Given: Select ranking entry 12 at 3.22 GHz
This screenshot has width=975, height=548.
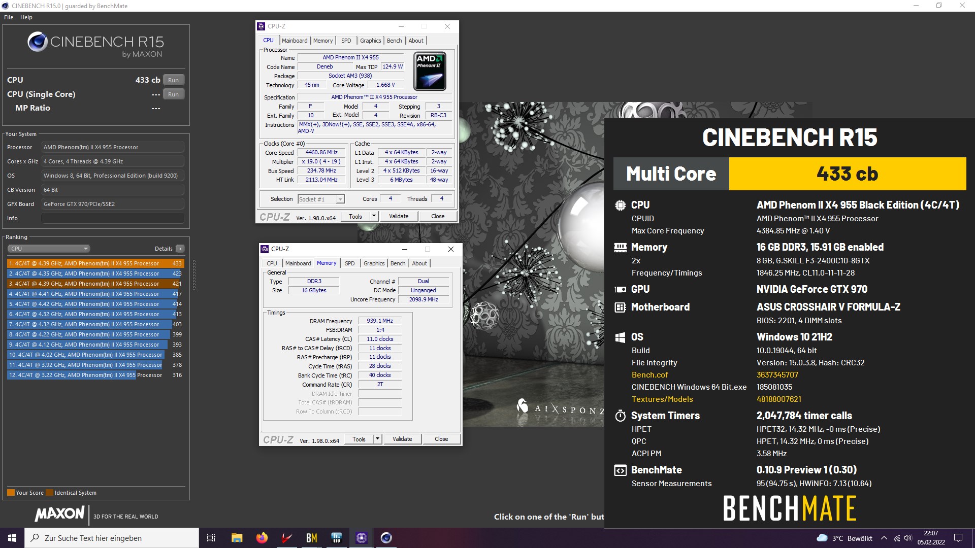Looking at the screenshot, I should [95, 375].
